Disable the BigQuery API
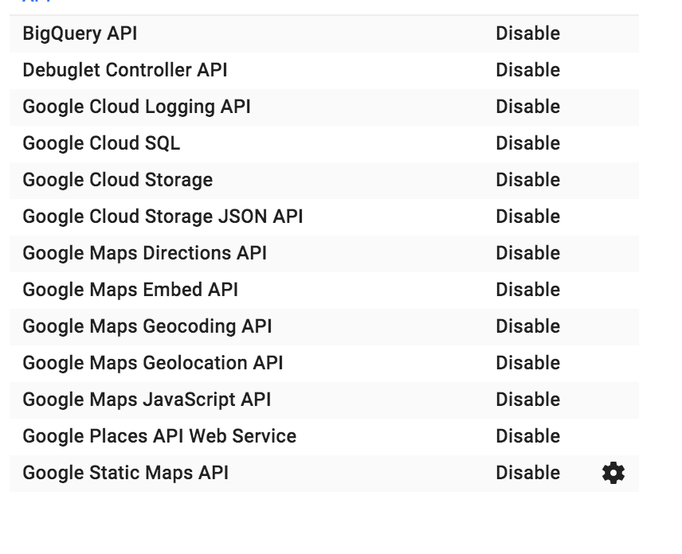Image resolution: width=682 pixels, height=554 pixels. [x=528, y=33]
